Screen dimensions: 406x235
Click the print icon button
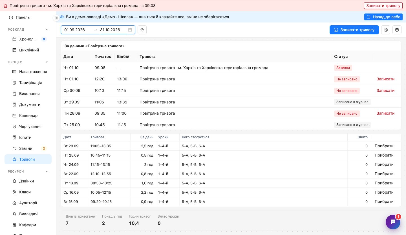point(386,30)
